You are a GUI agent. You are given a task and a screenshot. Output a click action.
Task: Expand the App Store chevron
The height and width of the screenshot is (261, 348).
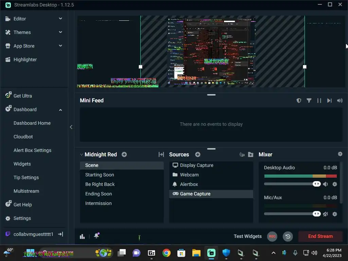click(60, 46)
